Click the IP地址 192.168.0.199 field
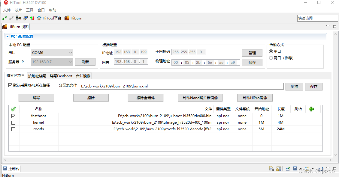Screen dimensions: 339x177 (131, 52)
